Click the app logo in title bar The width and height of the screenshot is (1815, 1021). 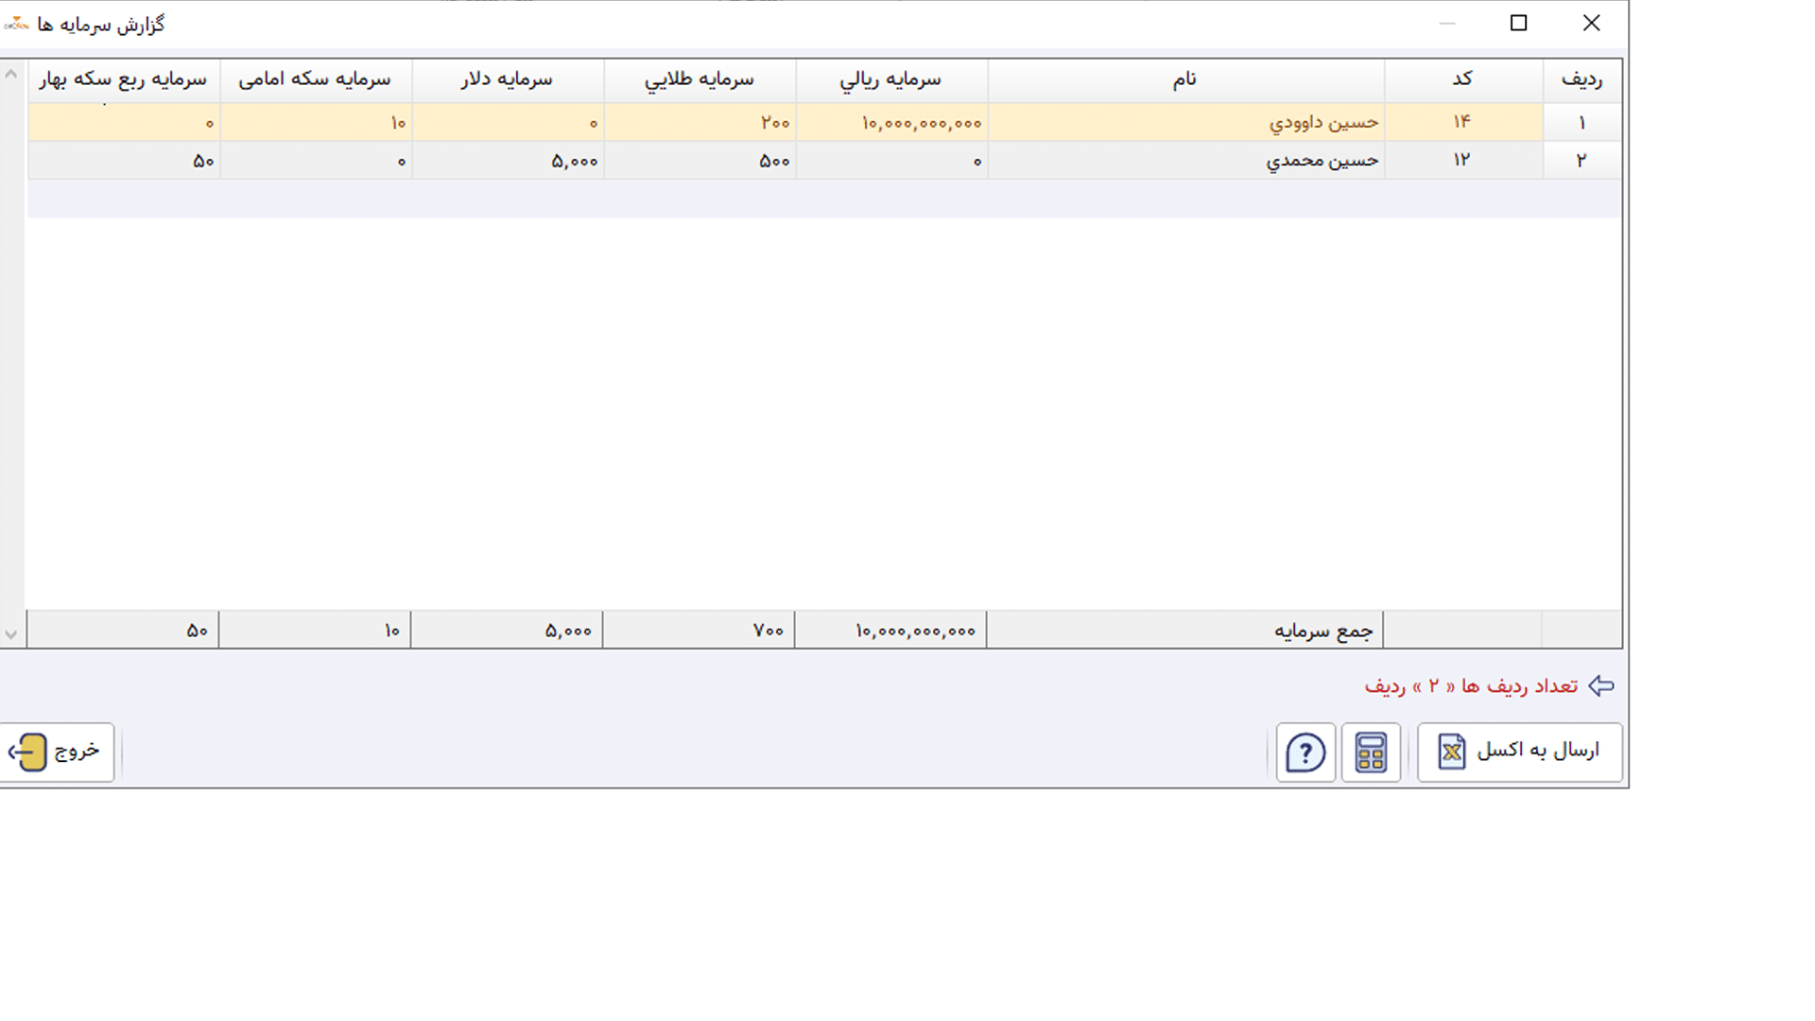[x=16, y=24]
